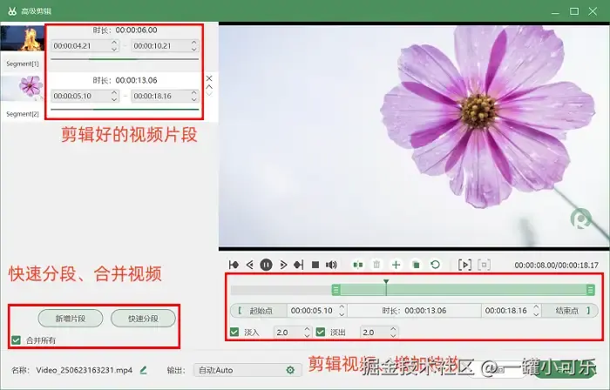Jump to the segment end point

click(299, 265)
